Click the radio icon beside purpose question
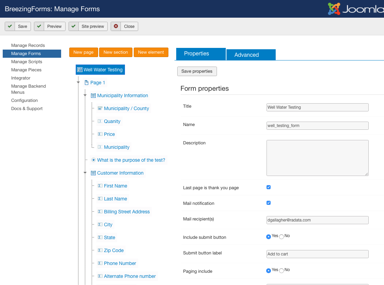Viewport: 384px width, 285px height. (x=93, y=160)
